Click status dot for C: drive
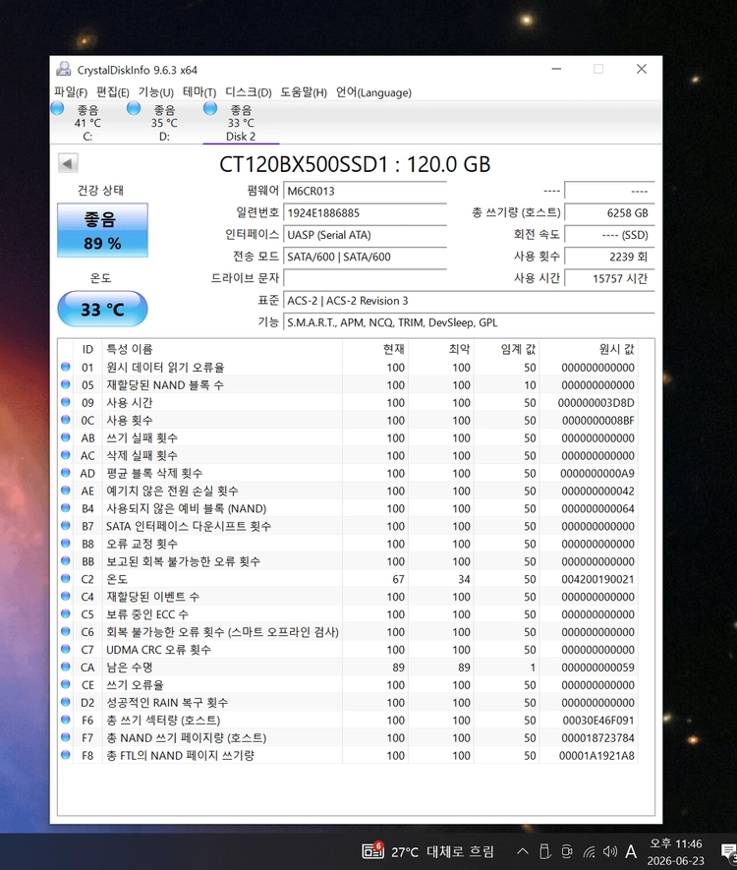 click(57, 108)
